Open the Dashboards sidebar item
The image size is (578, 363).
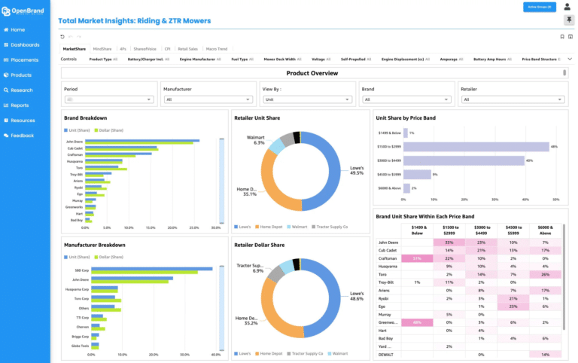(x=22, y=44)
